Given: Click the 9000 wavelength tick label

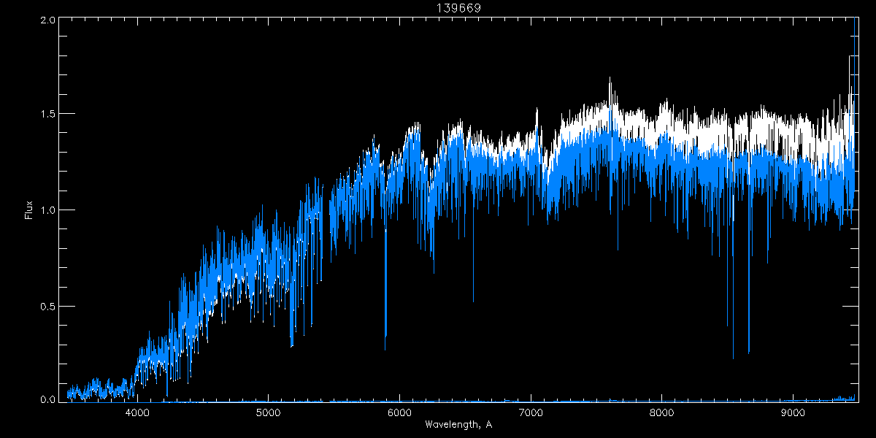Looking at the screenshot, I should tap(793, 413).
